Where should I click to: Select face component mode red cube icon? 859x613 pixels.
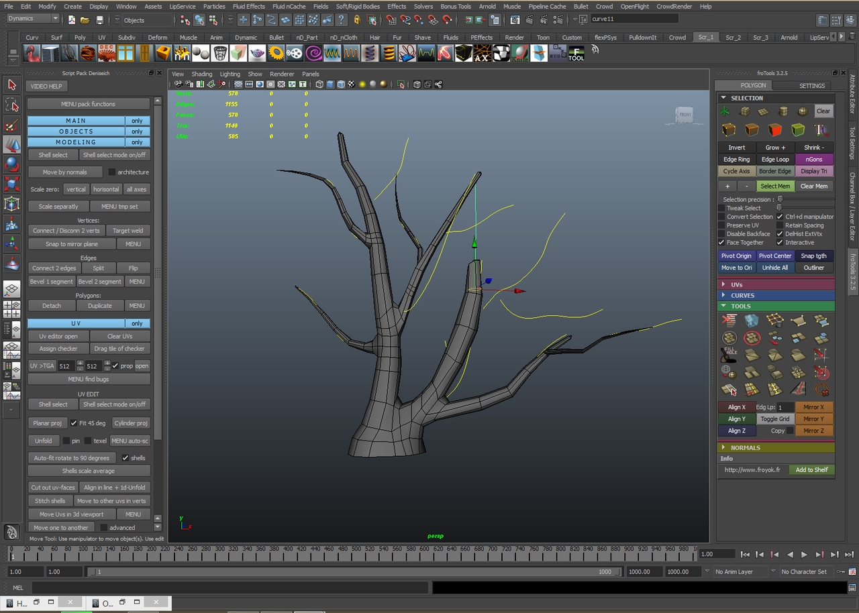(x=775, y=129)
